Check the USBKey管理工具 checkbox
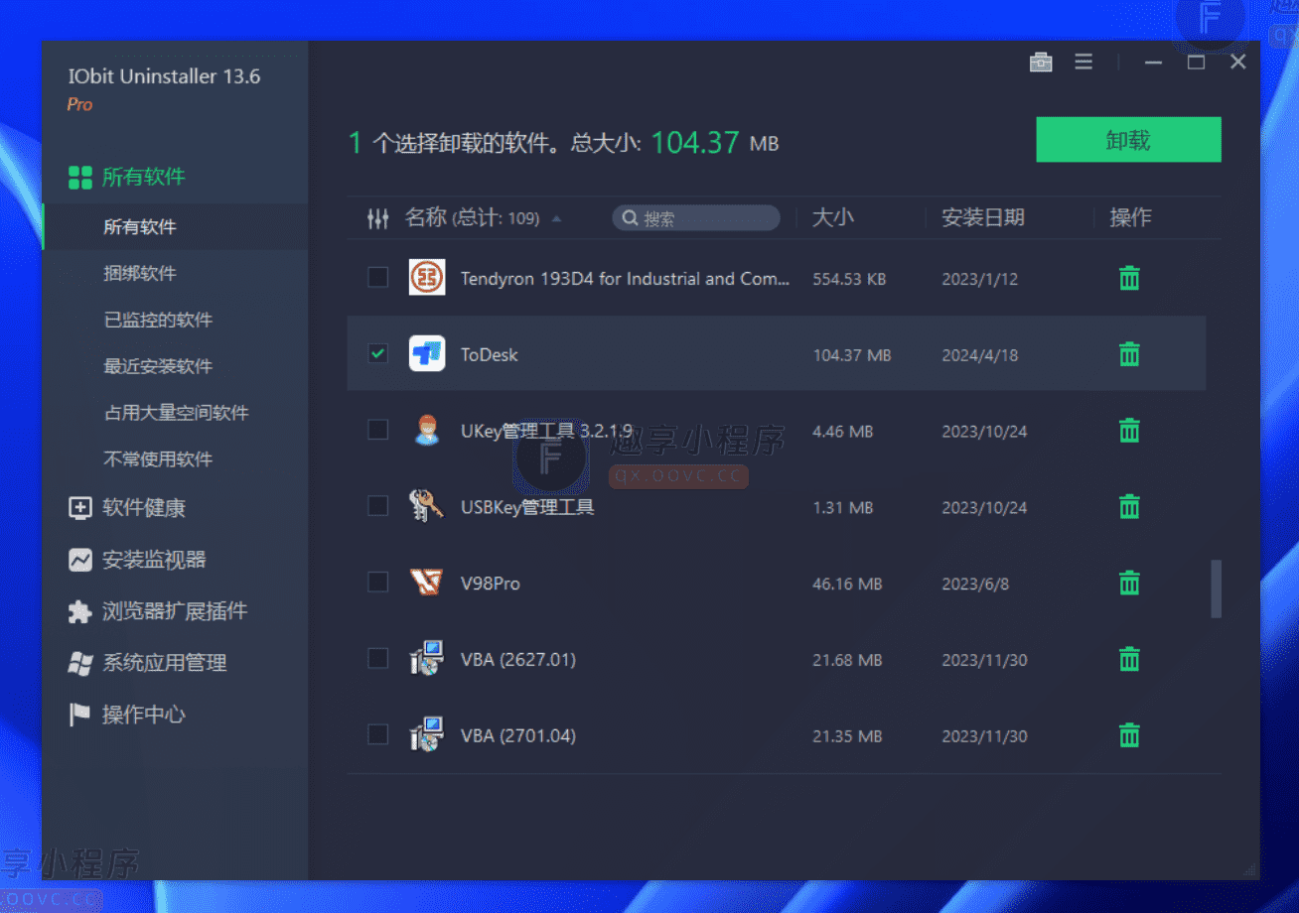 tap(377, 506)
